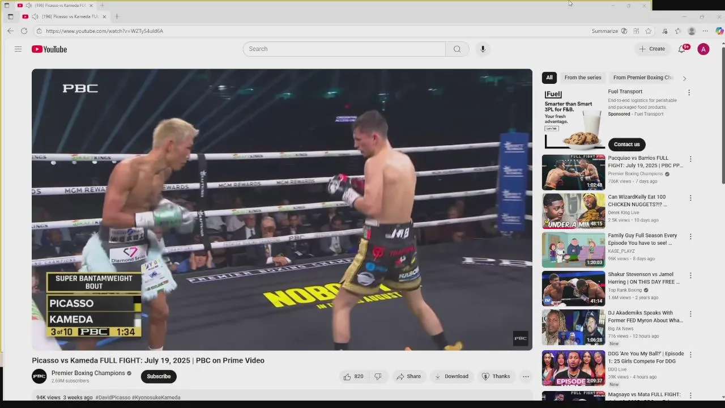Select the All filter chip
Image resolution: width=725 pixels, height=408 pixels.
click(549, 78)
